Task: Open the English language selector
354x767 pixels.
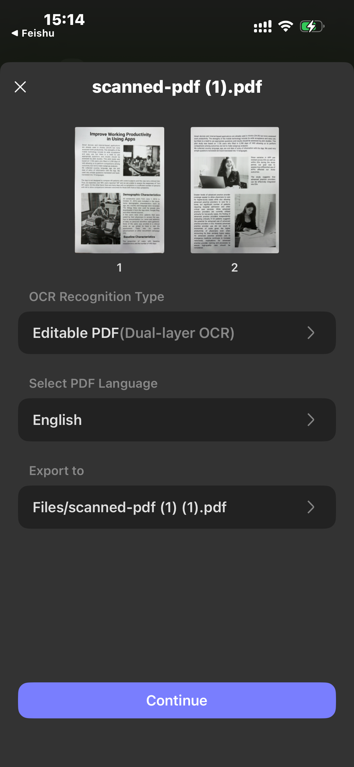Action: (177, 420)
